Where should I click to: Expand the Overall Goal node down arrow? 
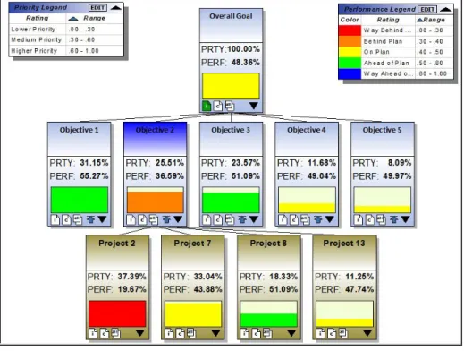tap(254, 106)
